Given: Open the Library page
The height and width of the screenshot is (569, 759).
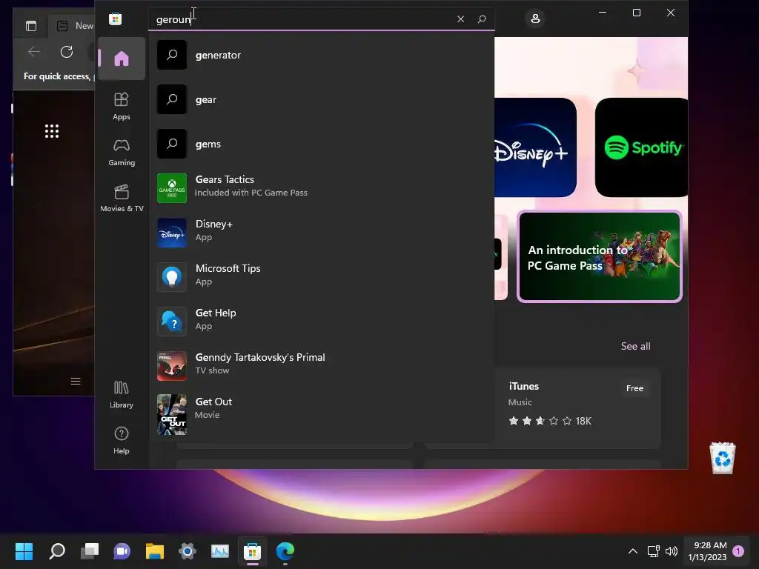Looking at the screenshot, I should (122, 394).
